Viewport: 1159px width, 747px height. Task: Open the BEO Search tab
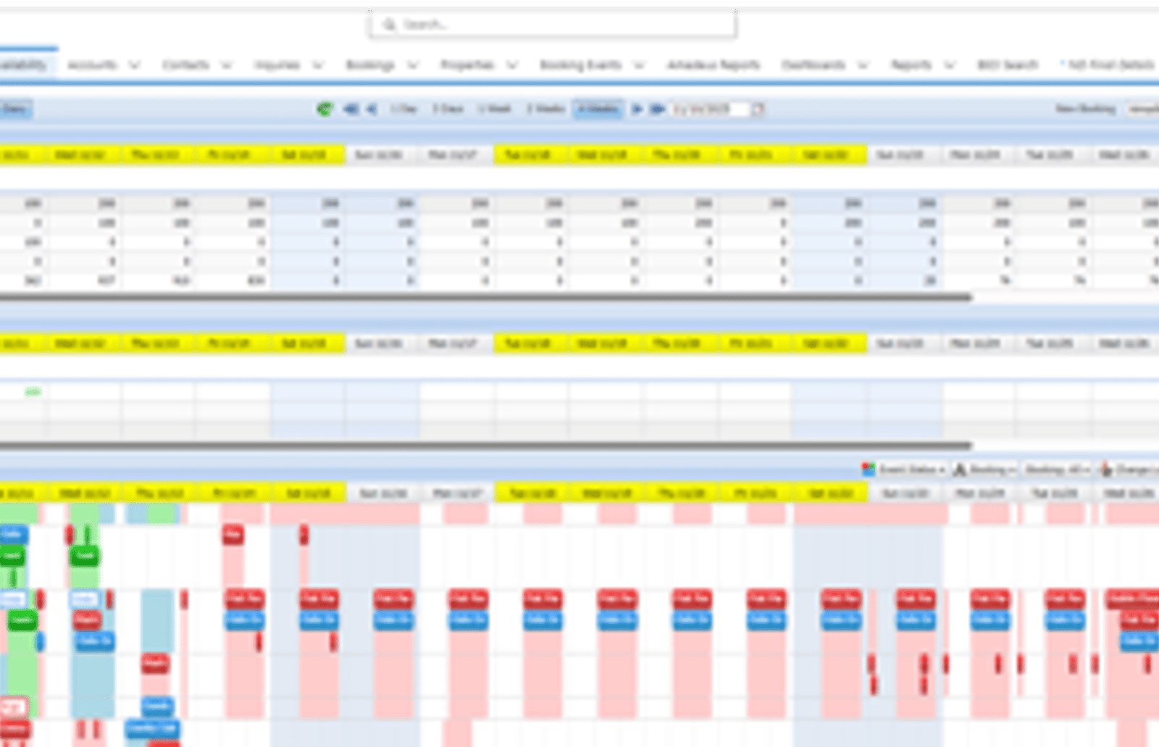(x=1008, y=64)
